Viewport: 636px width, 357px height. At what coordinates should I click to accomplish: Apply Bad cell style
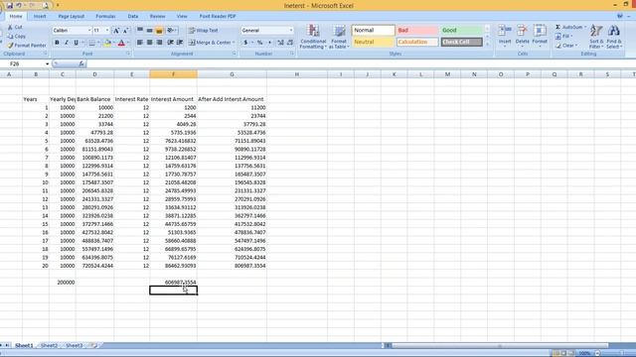pos(417,31)
